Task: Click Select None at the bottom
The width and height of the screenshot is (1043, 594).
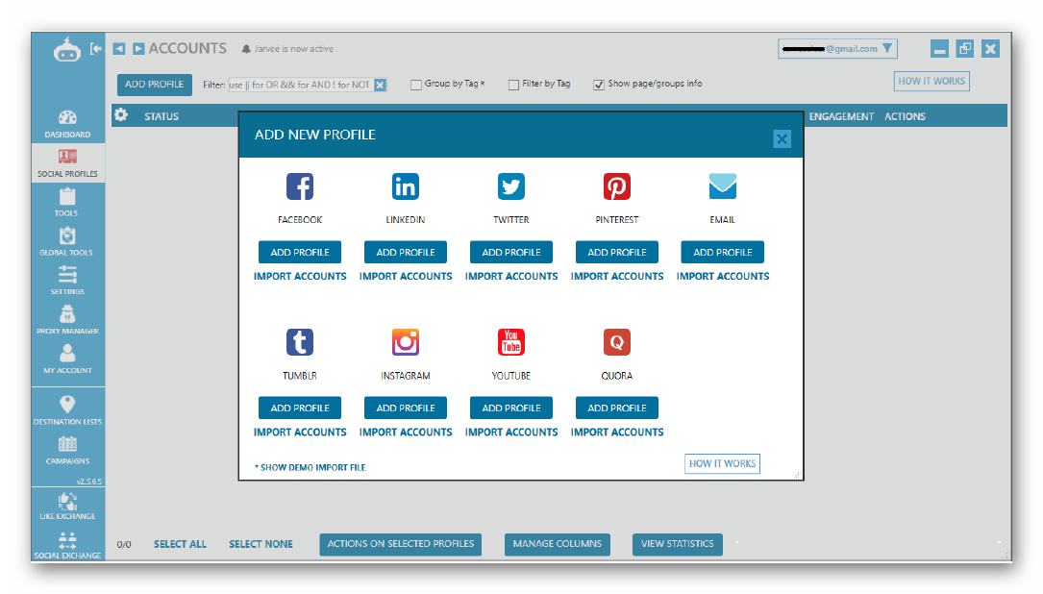Action: (x=261, y=544)
